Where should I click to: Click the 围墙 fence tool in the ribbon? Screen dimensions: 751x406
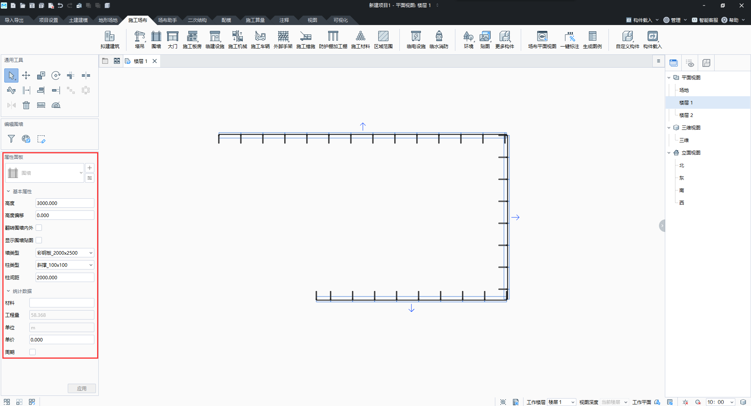pyautogui.click(x=156, y=40)
